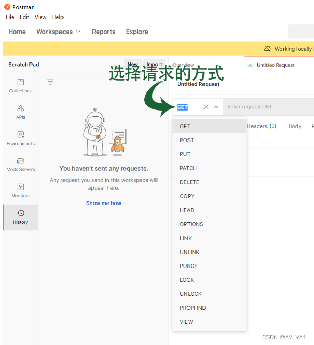
Task: Switch to the Overview tab
Action: [x=183, y=65]
